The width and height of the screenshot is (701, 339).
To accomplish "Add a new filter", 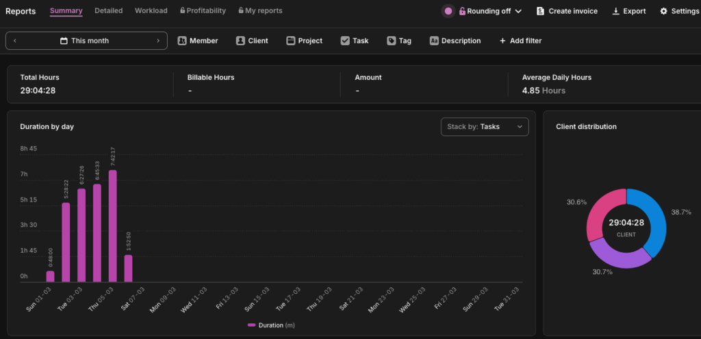I will (520, 41).
